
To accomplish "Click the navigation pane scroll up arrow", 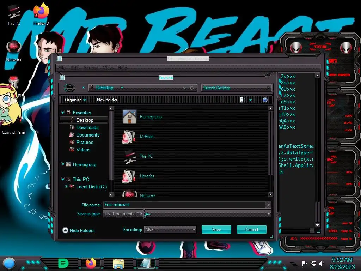I will [111, 108].
